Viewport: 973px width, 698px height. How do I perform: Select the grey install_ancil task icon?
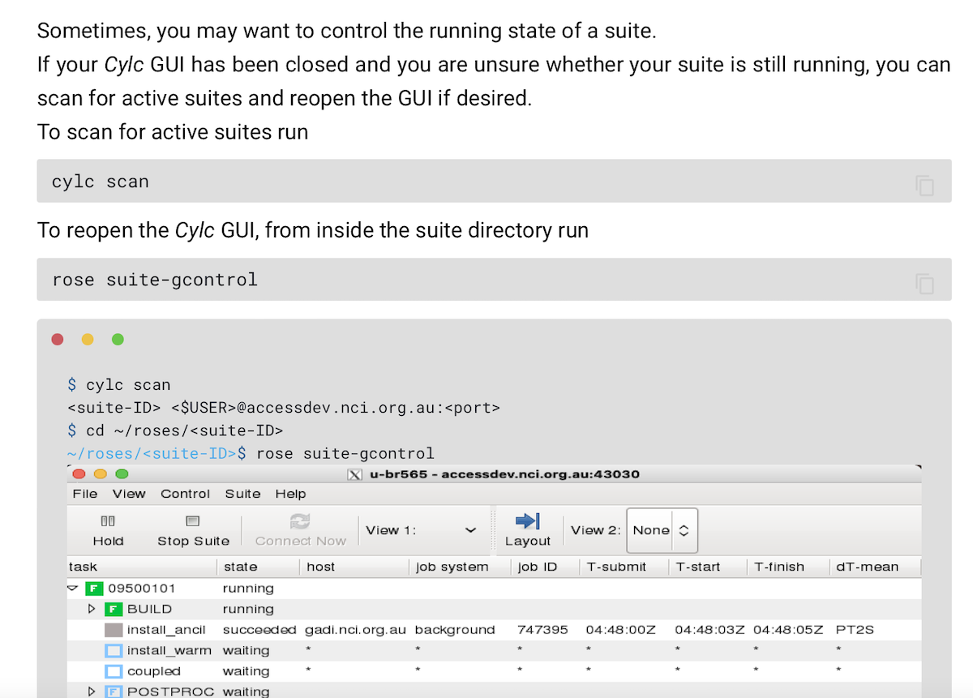114,630
